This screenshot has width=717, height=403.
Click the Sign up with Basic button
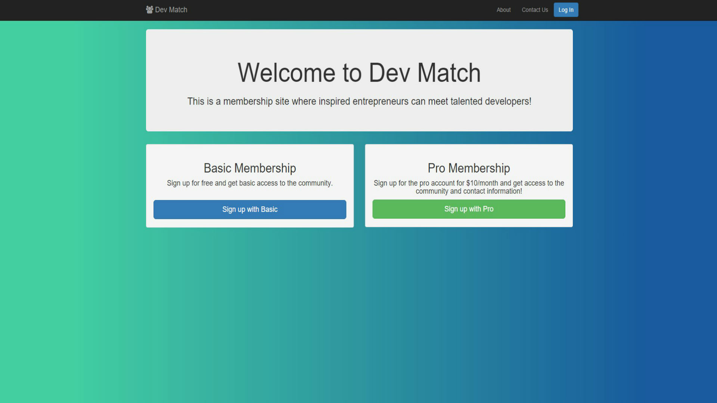[249, 209]
